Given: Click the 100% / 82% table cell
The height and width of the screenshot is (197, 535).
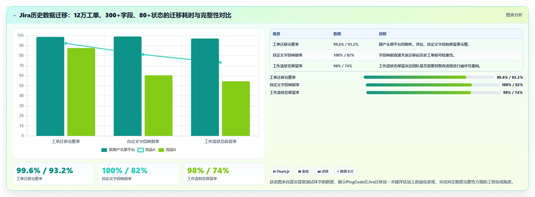Looking at the screenshot, I should [344, 55].
